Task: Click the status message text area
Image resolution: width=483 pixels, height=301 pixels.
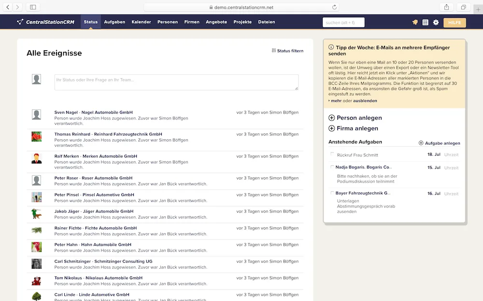Action: point(176,82)
